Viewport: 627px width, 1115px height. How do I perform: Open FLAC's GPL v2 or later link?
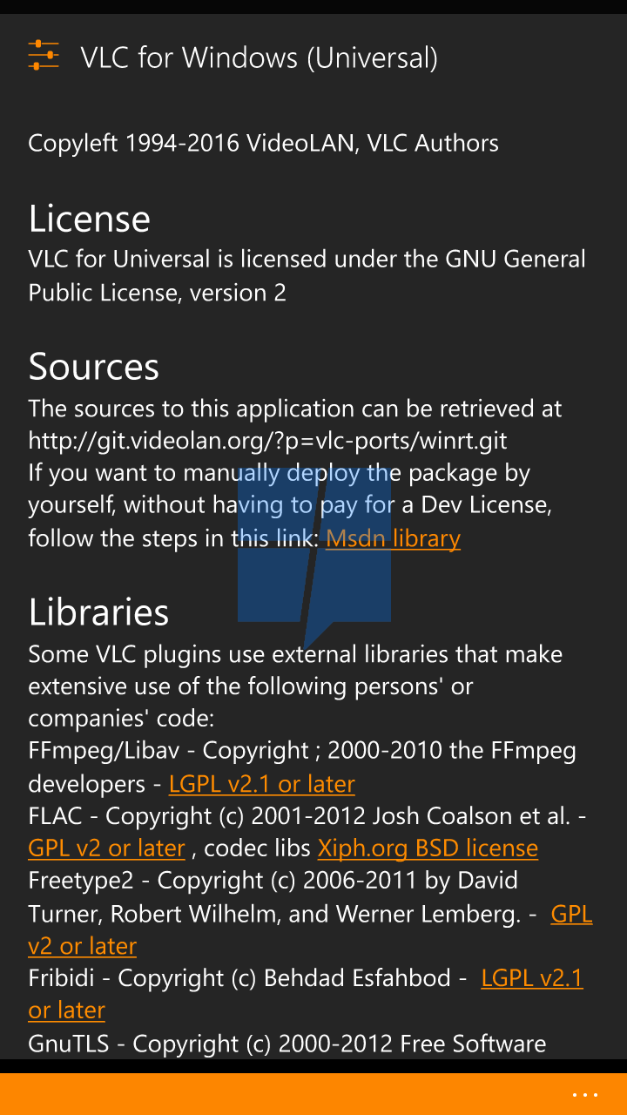106,848
